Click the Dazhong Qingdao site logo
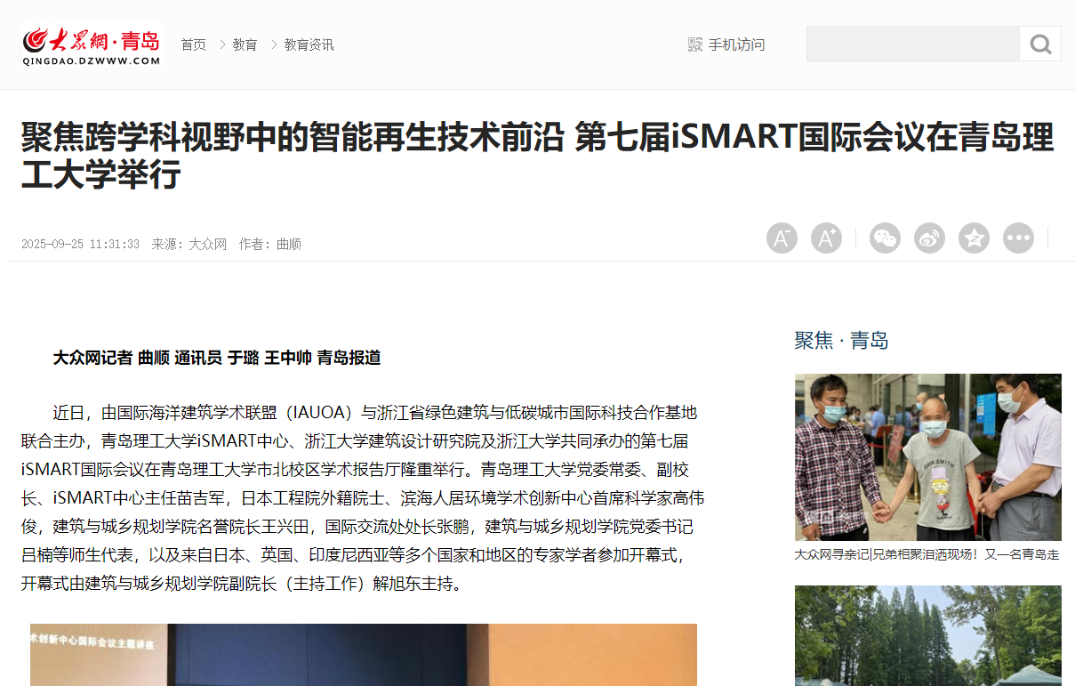The height and width of the screenshot is (686, 1075). point(92,45)
